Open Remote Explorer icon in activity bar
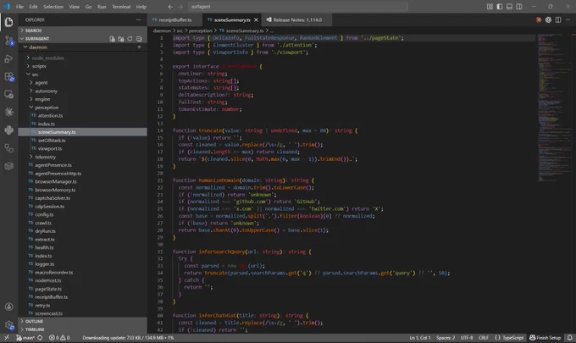The height and width of the screenshot is (343, 576). (8, 94)
